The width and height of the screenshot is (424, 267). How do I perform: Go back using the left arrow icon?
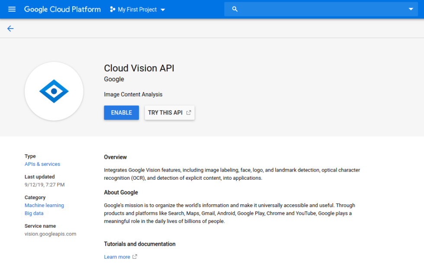10,29
